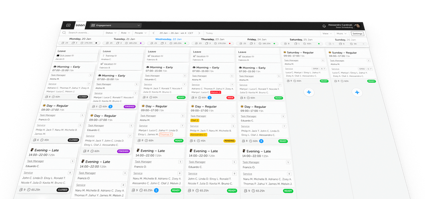Click sun icon on Saturday – Regular

[285, 52]
